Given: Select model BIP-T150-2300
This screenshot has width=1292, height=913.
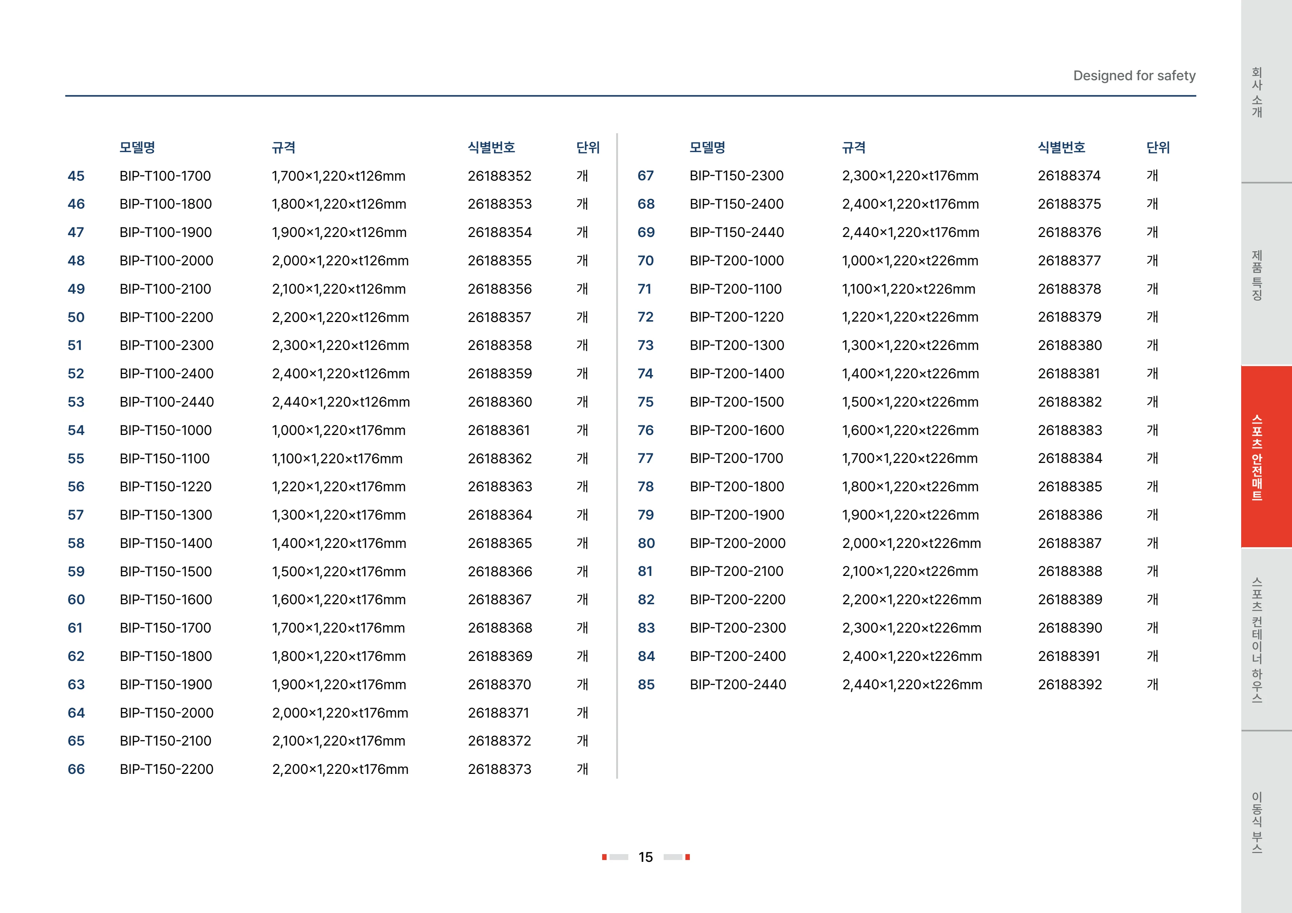Looking at the screenshot, I should click(x=737, y=176).
